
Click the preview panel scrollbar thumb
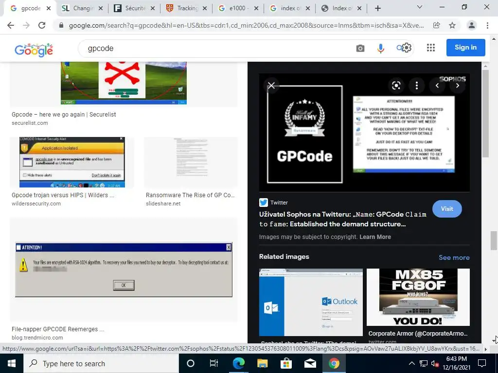coord(485,113)
